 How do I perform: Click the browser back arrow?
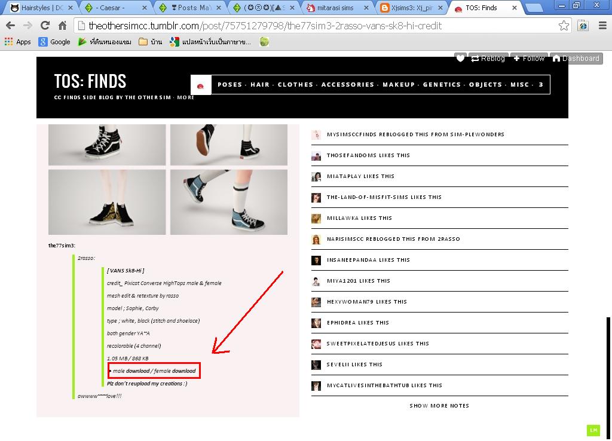click(x=11, y=26)
